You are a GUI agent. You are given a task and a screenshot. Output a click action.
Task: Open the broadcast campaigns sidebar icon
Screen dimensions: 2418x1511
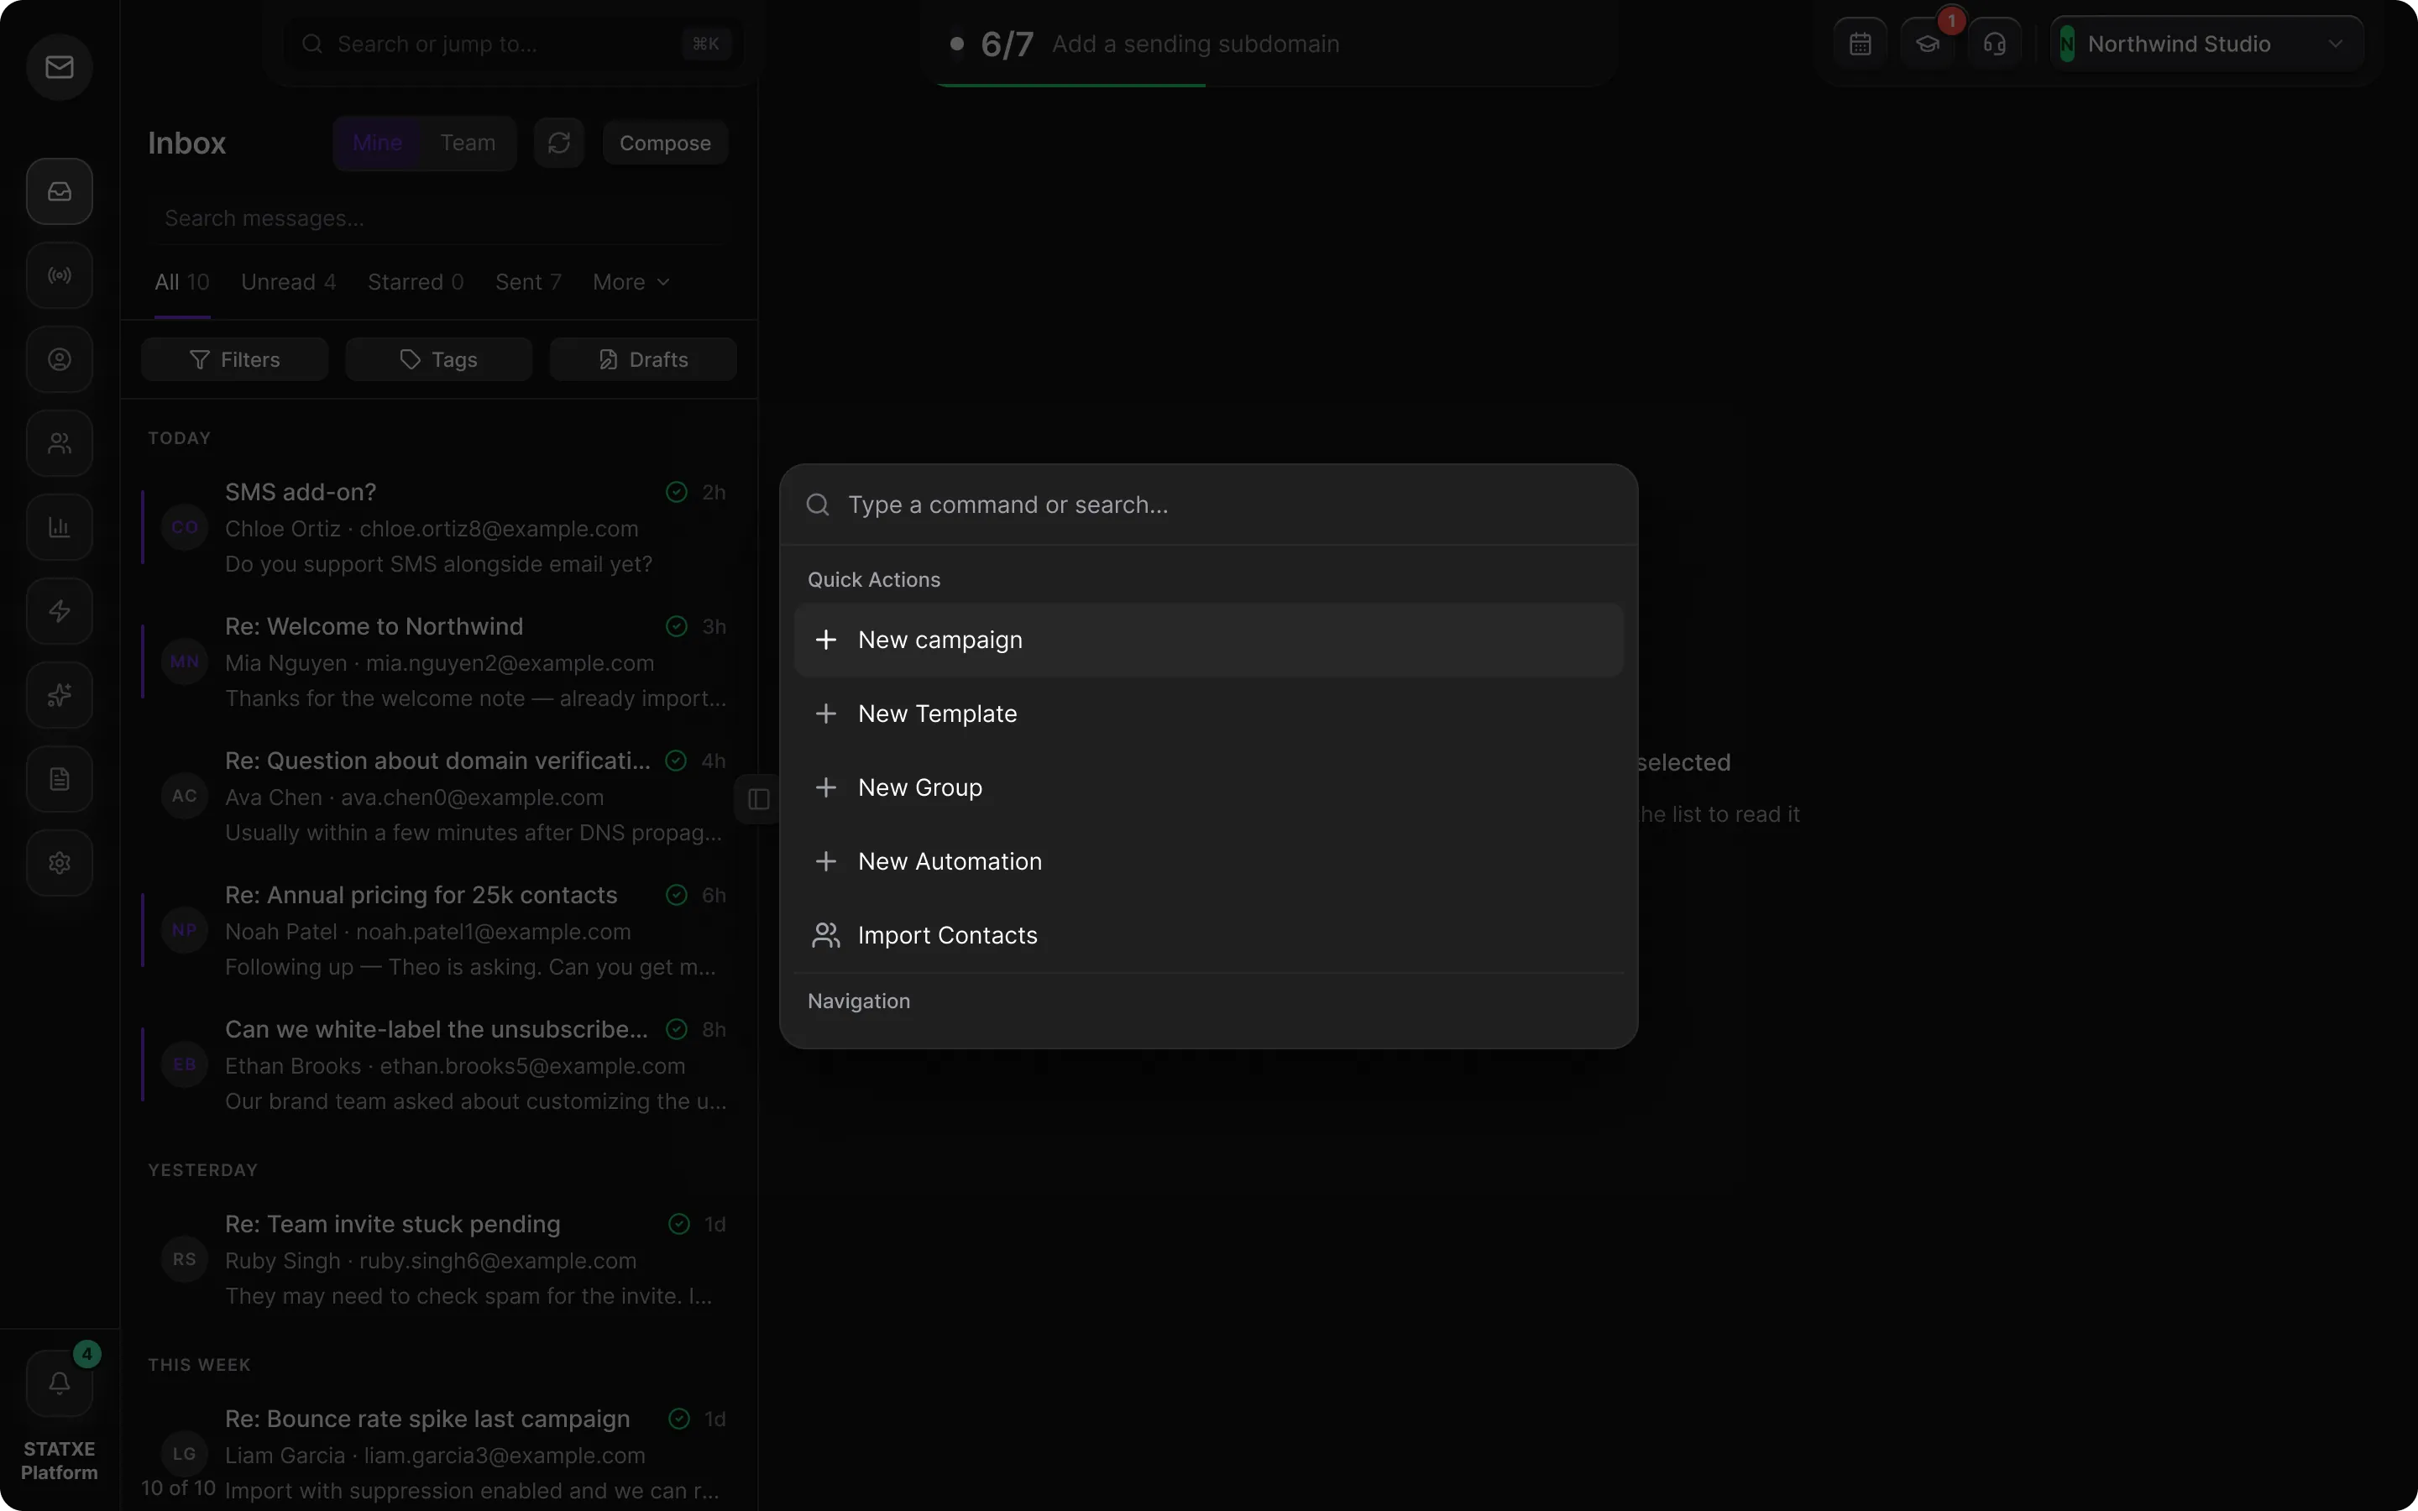pos(59,274)
